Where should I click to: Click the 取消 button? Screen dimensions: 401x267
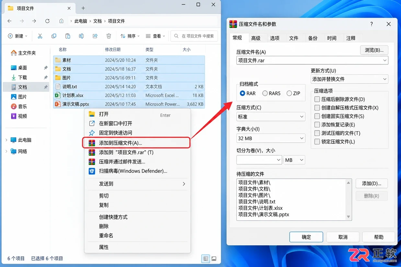(343, 237)
